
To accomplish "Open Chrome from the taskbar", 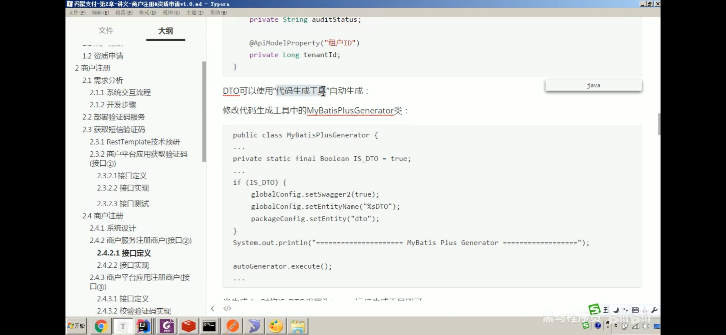I will pos(101,326).
